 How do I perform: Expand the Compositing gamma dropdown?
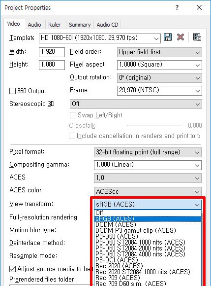[x=148, y=165]
